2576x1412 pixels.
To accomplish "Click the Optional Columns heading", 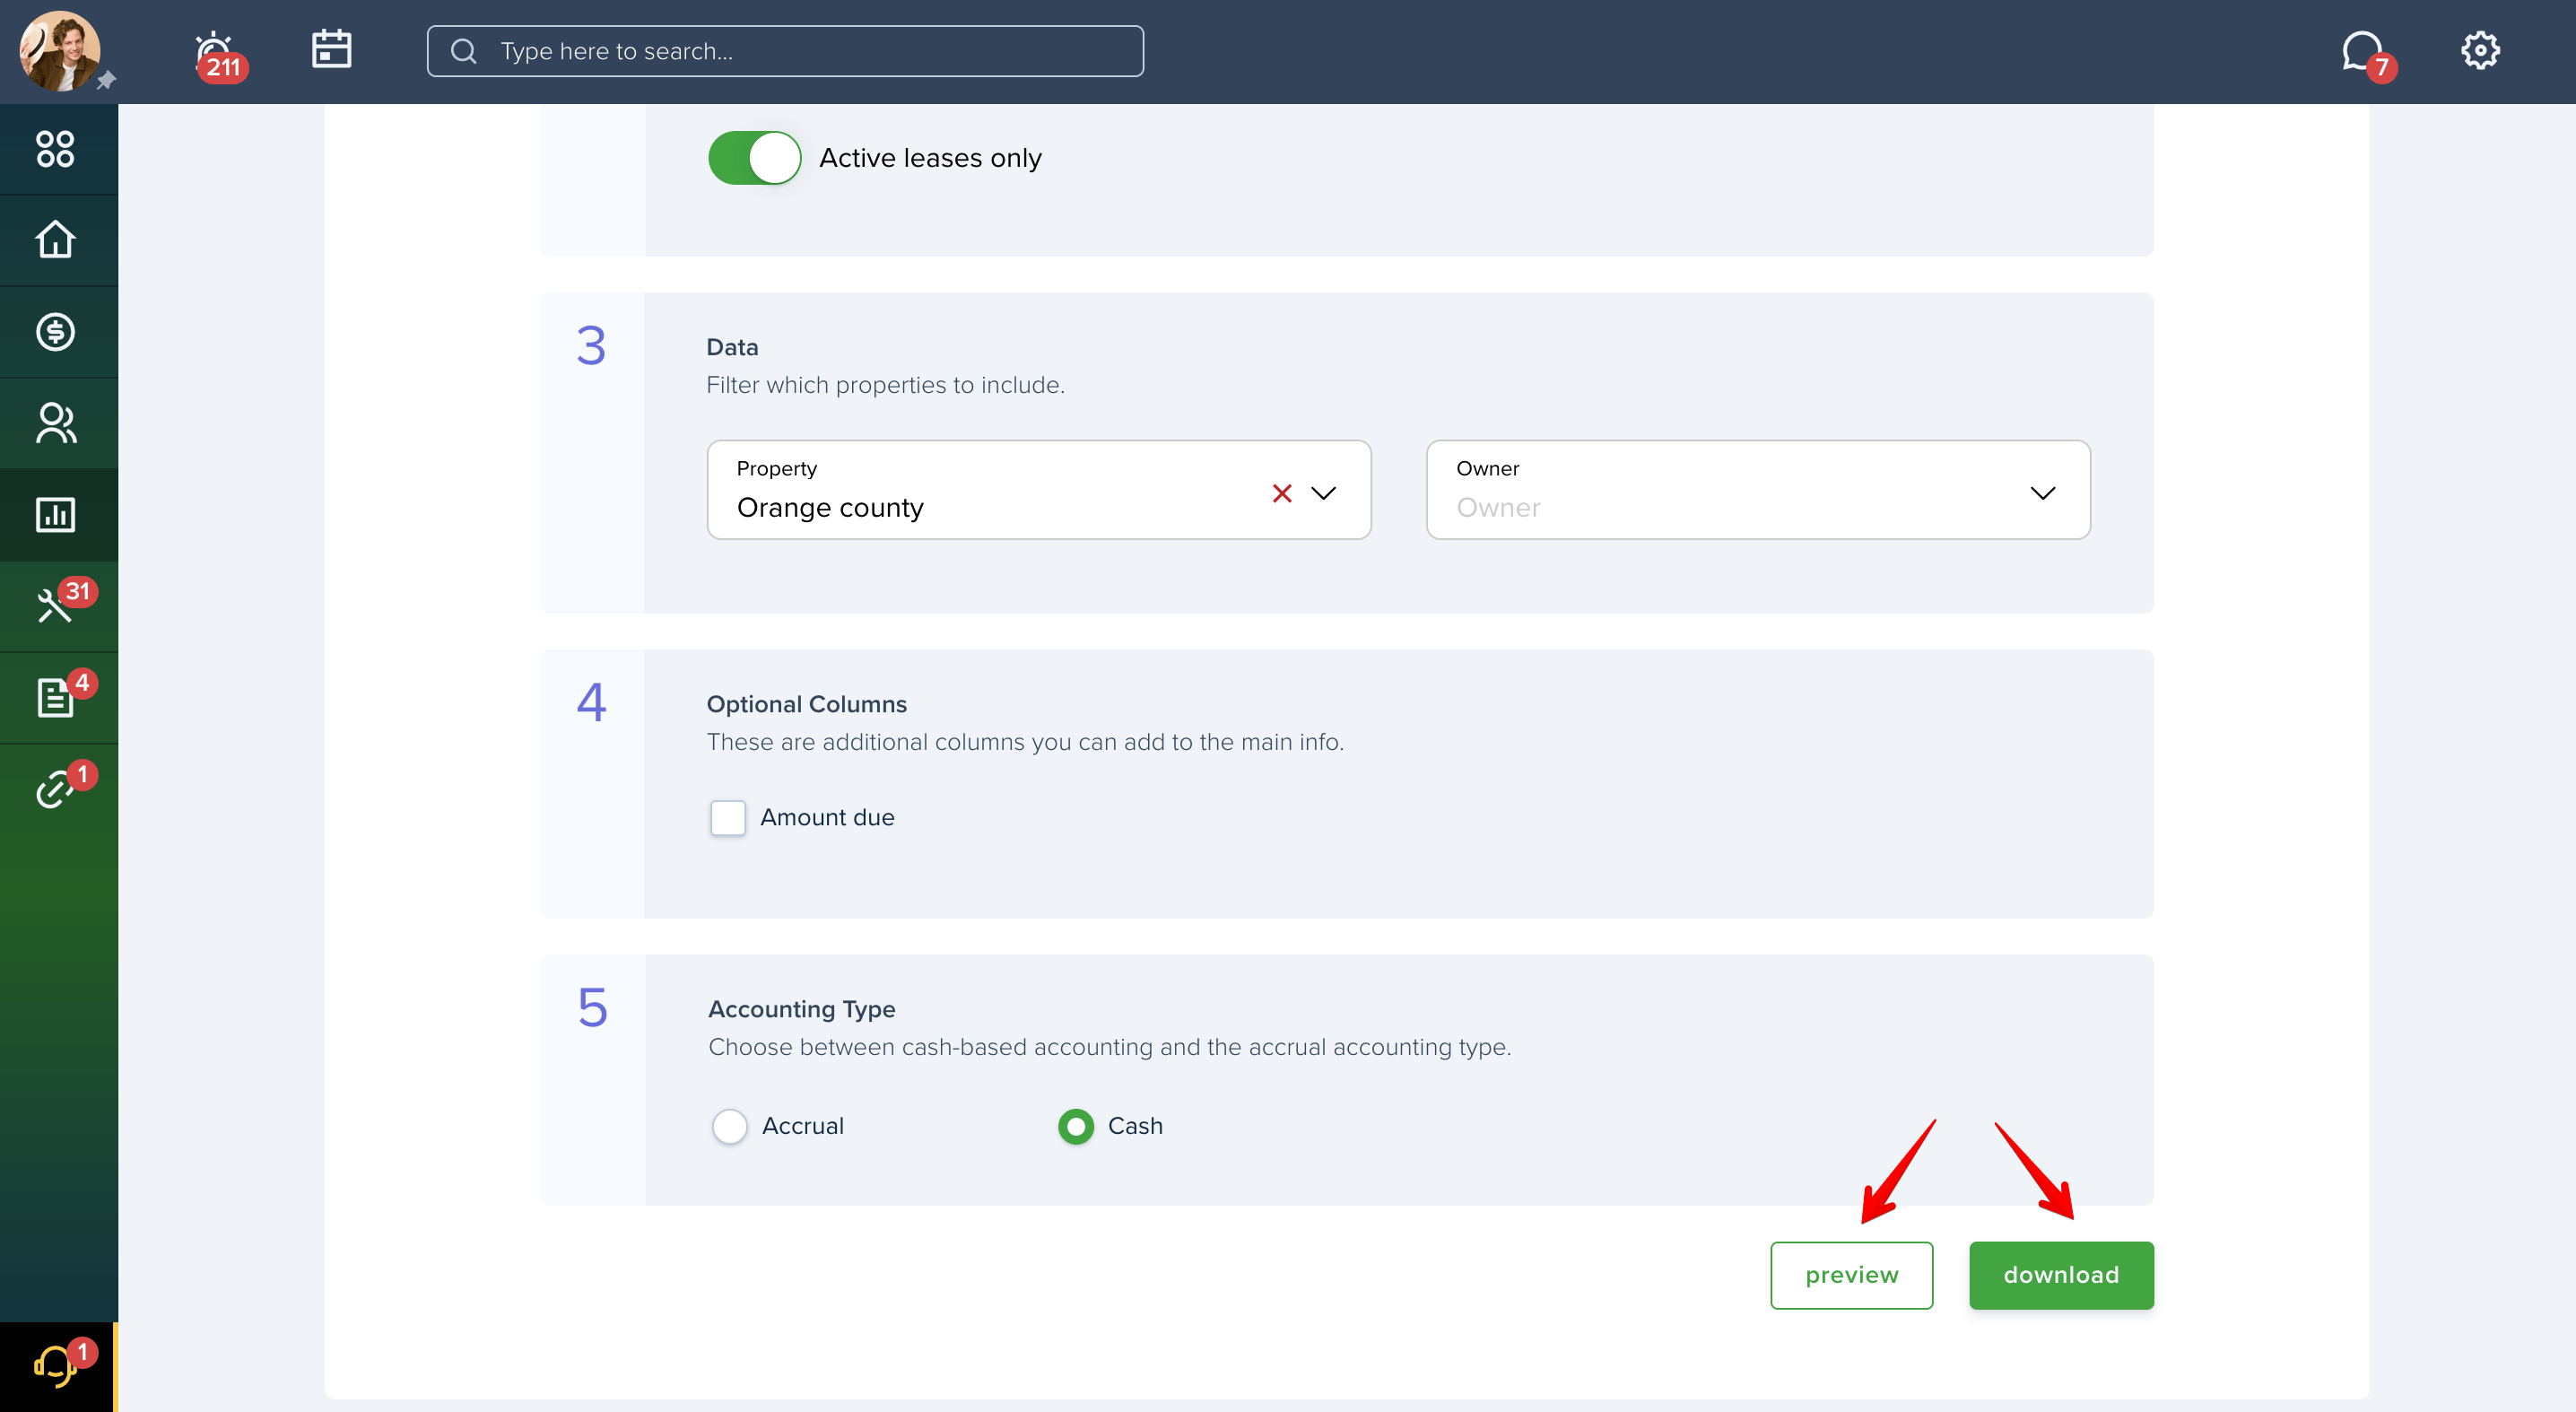I will click(x=807, y=704).
